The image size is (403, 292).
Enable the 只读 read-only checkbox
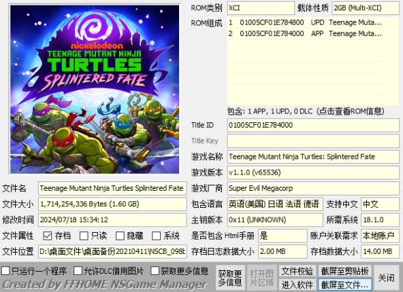point(84,236)
